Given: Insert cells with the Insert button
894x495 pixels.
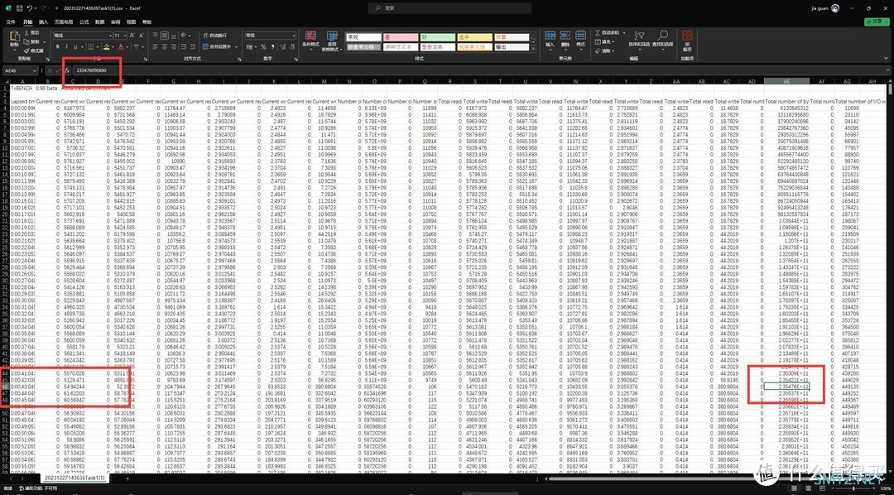Looking at the screenshot, I should point(550,40).
